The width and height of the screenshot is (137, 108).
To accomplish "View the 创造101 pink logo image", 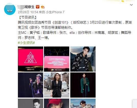I will 30,59.
